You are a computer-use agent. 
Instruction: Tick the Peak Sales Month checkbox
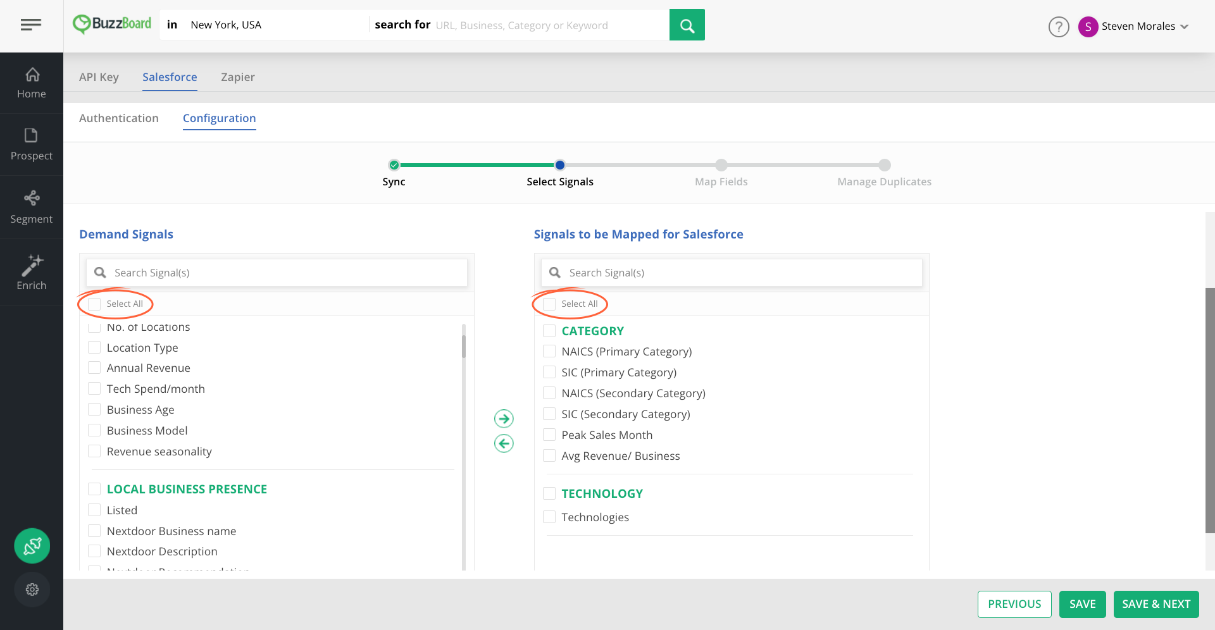[x=549, y=435]
